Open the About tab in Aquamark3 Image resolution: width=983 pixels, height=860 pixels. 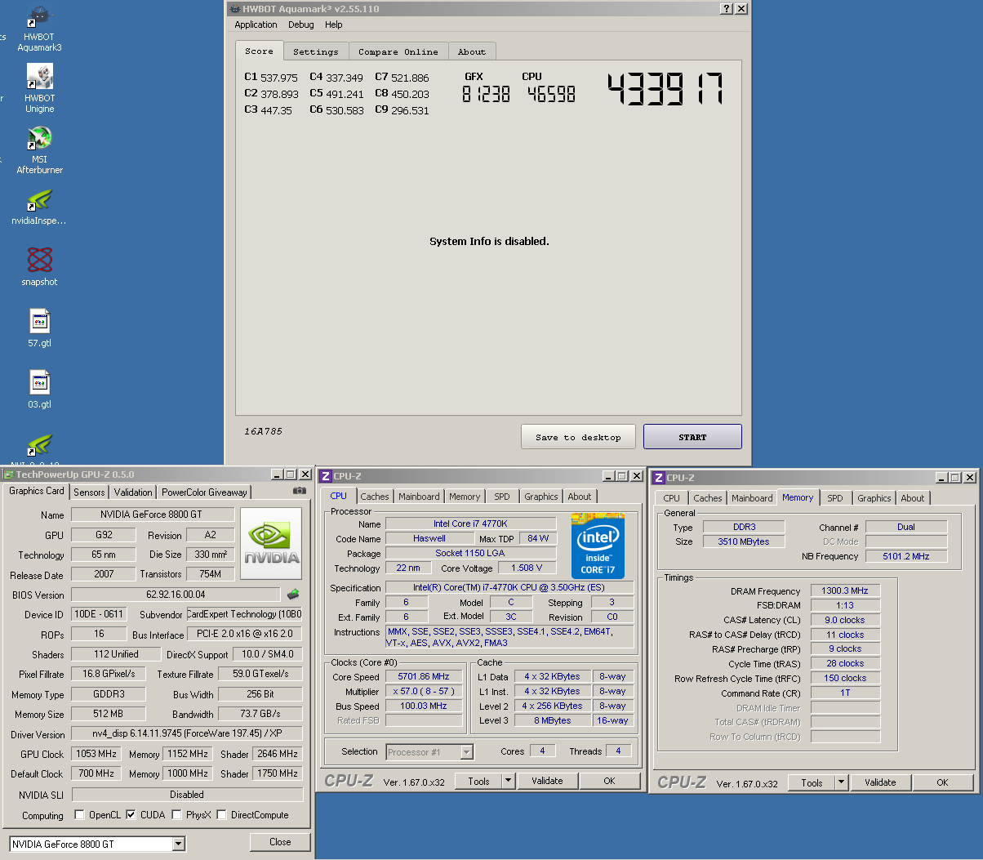472,51
